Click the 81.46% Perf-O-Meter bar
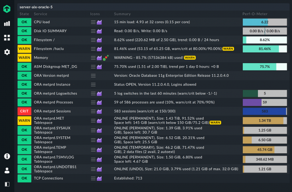The width and height of the screenshot is (292, 192). click(x=264, y=49)
